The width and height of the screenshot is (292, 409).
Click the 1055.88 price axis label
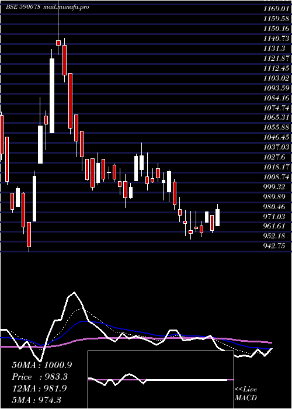pyautogui.click(x=276, y=127)
